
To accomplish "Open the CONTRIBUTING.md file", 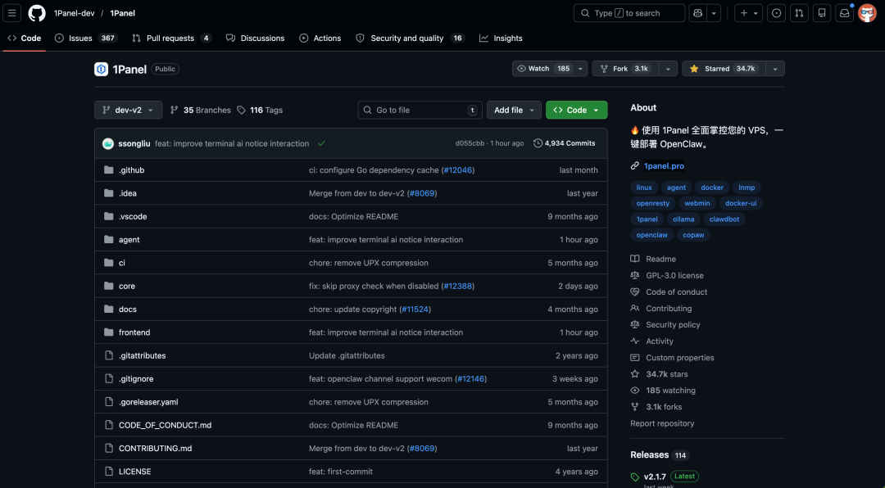I will 155,449.
